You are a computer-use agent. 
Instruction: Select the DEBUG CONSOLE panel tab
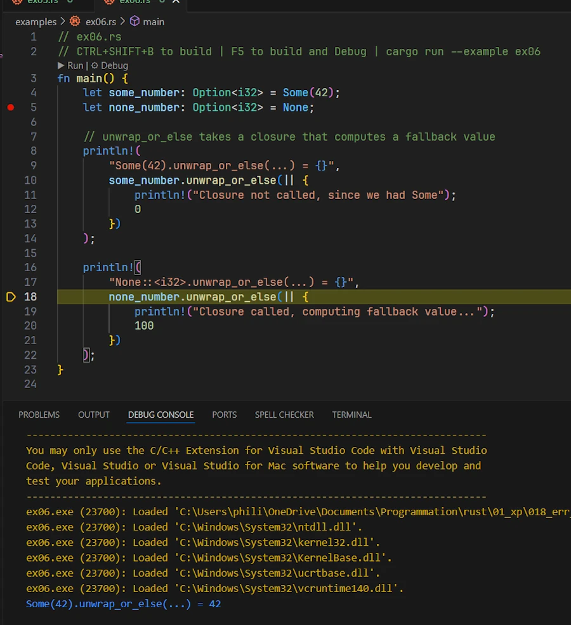click(x=161, y=415)
